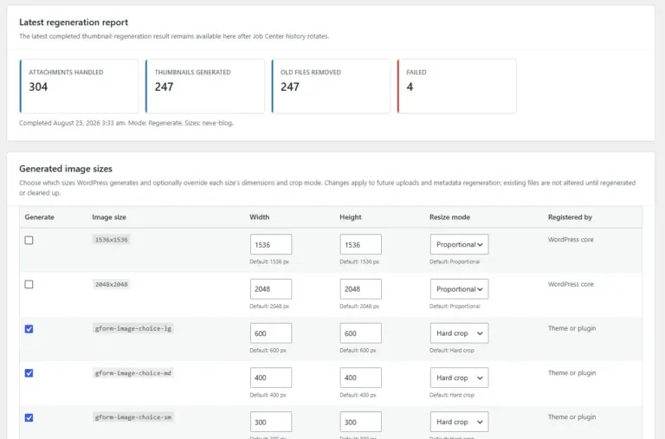
Task: Expand Hard crop dropdown for gform-image-choice-md
Action: coord(459,378)
